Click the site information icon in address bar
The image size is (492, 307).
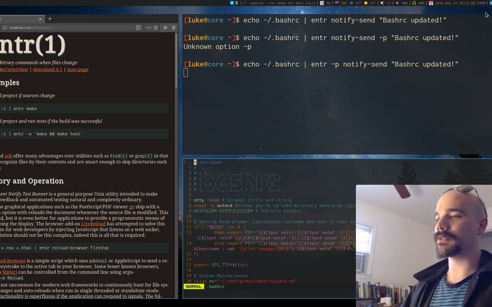click(5, 28)
